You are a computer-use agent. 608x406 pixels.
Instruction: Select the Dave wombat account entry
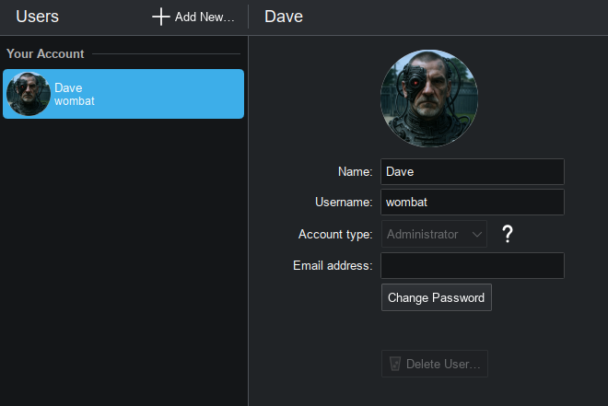click(x=123, y=94)
